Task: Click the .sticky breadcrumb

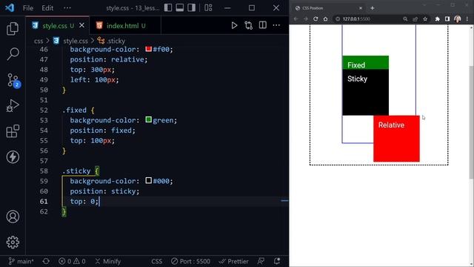Action: (x=112, y=41)
